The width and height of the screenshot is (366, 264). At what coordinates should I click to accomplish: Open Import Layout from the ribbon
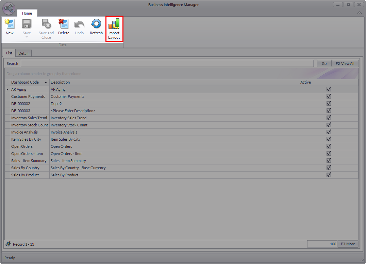pos(114,29)
